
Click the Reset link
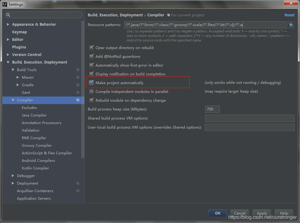point(289,15)
